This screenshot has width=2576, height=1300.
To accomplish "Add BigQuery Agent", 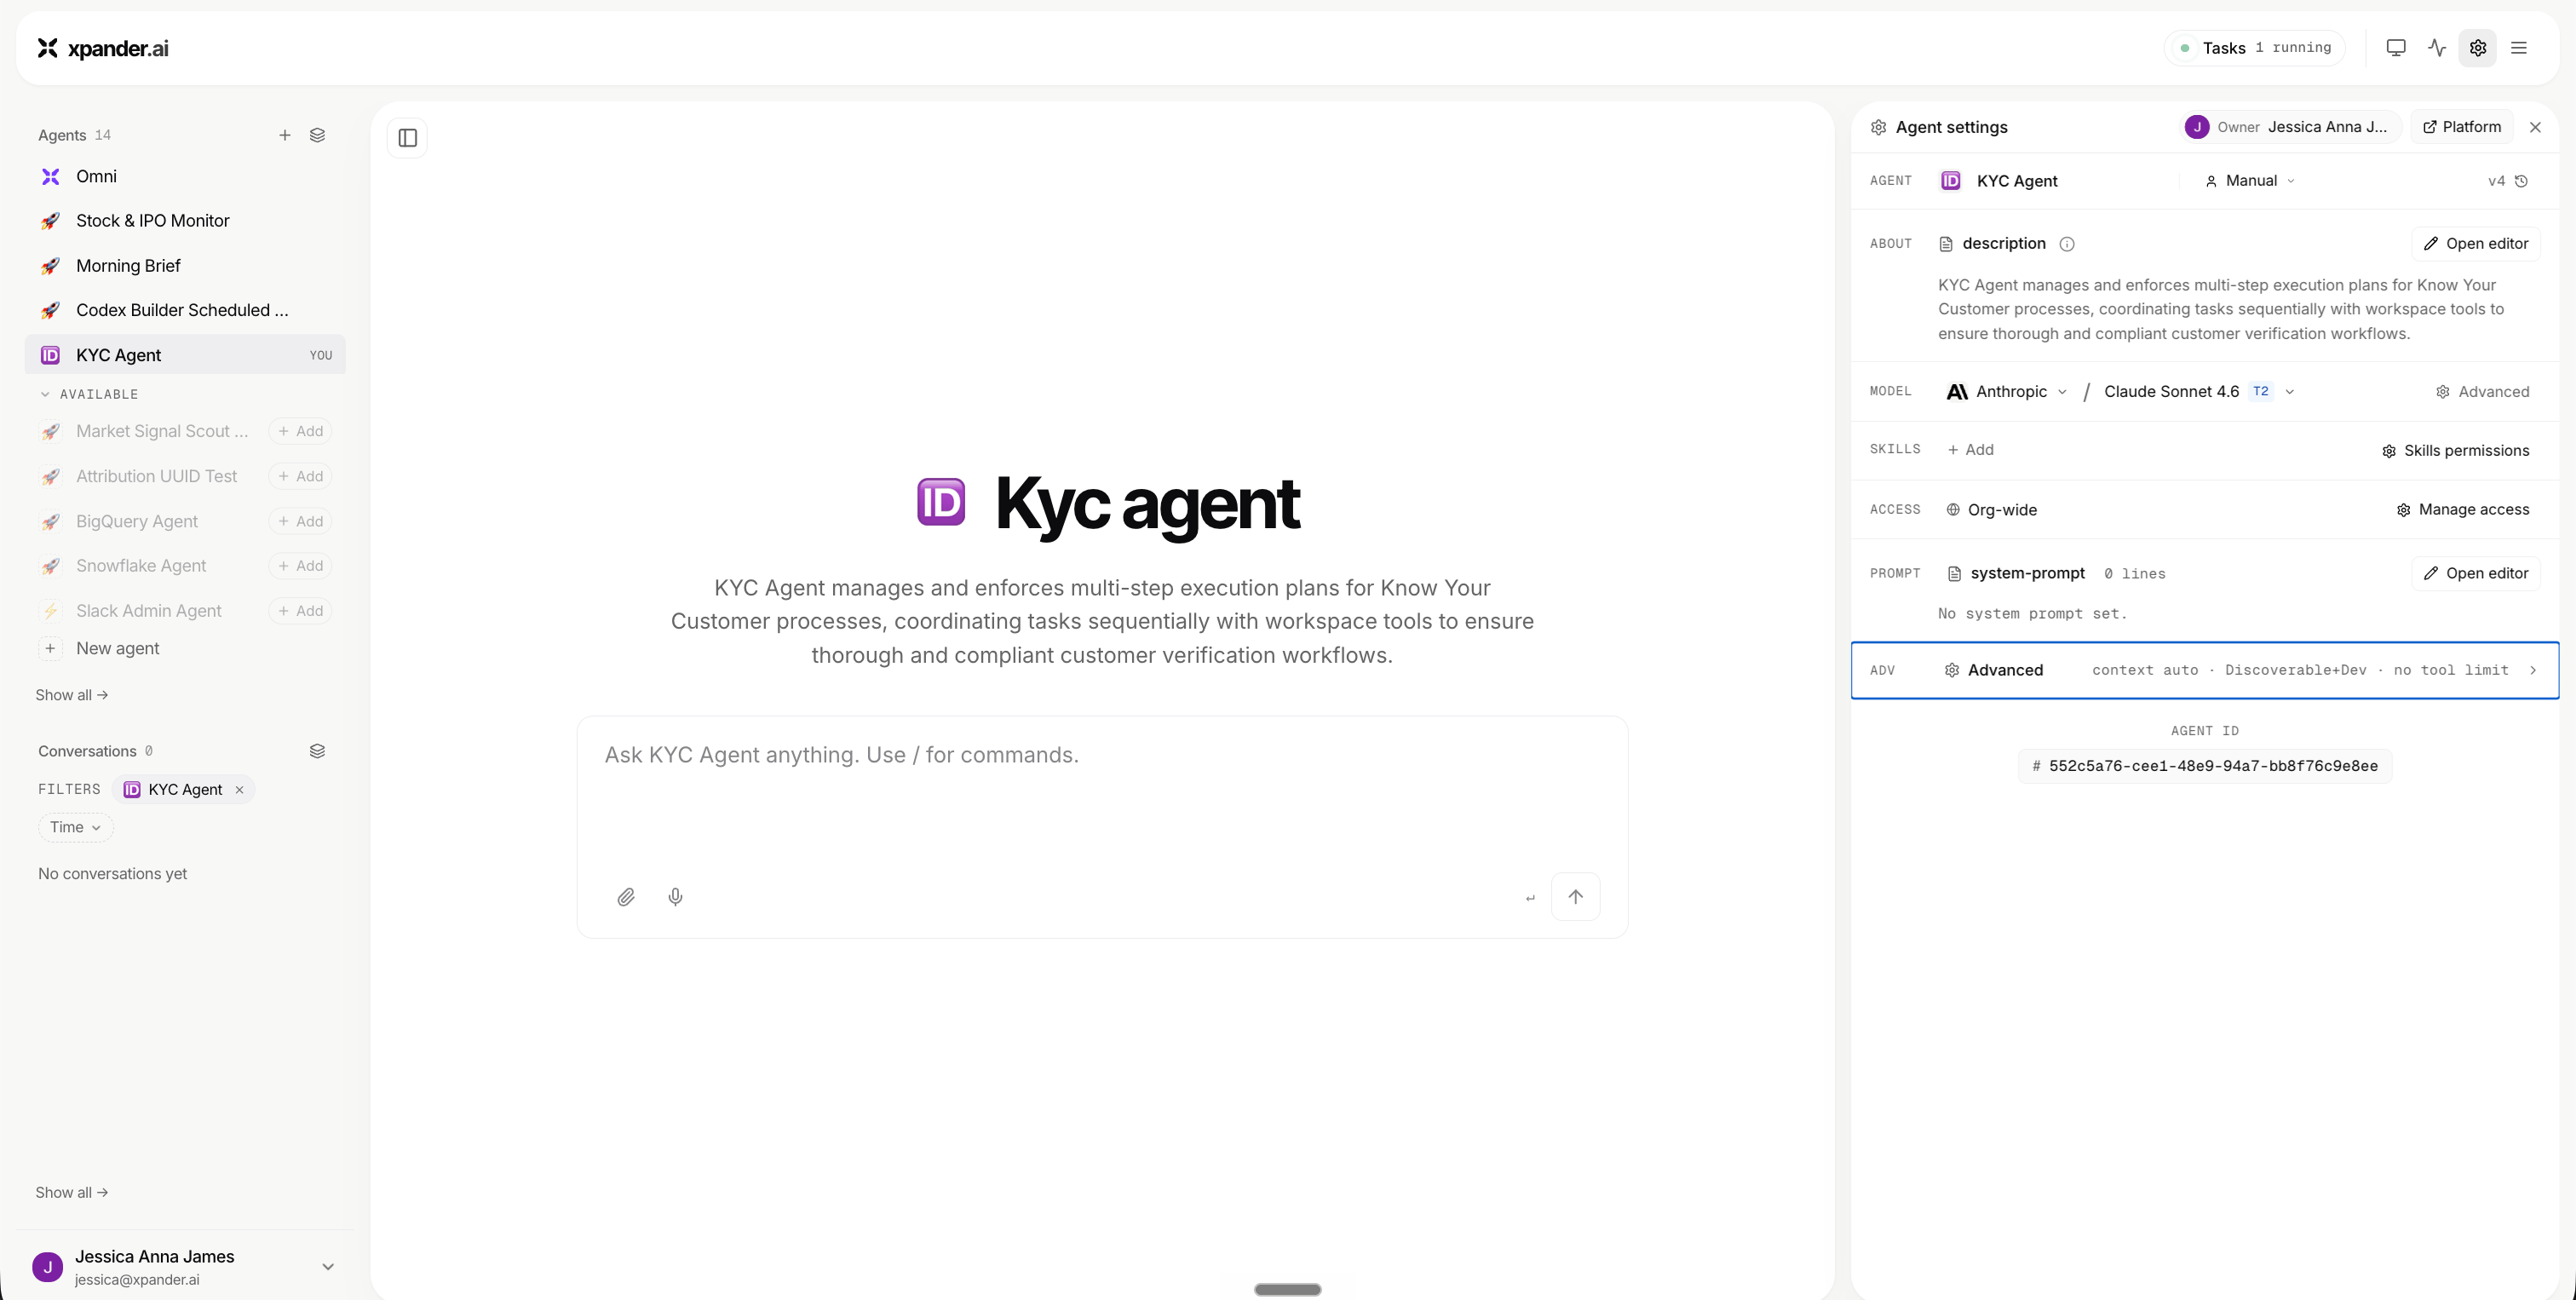I will click(300, 522).
